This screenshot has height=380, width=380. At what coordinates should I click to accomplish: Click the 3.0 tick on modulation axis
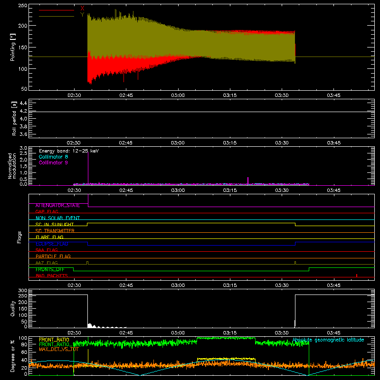(23, 148)
